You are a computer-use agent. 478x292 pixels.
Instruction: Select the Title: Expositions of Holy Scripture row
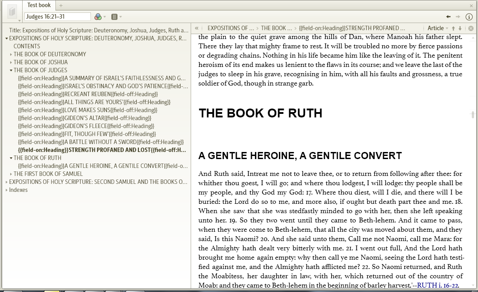pyautogui.click(x=99, y=31)
